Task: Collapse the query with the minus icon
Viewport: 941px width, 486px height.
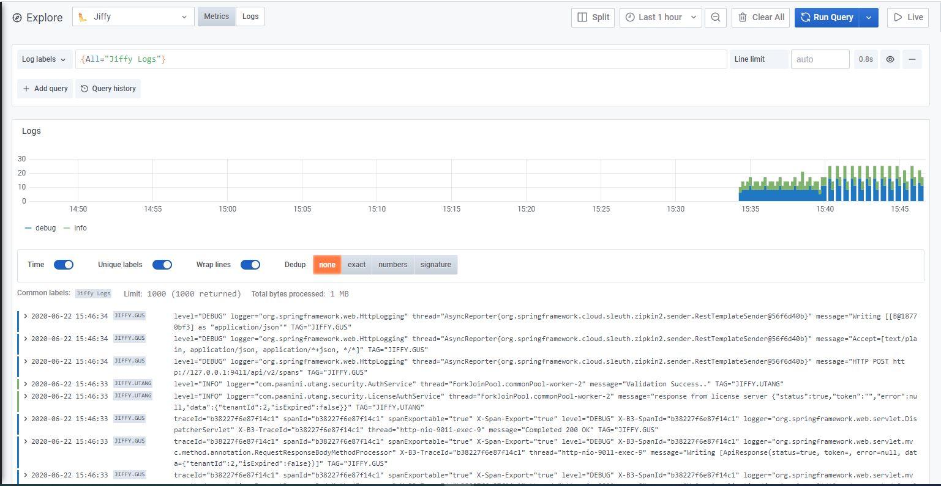Action: [912, 59]
